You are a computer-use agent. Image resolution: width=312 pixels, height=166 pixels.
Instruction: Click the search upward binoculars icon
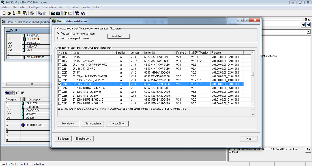click(303, 24)
